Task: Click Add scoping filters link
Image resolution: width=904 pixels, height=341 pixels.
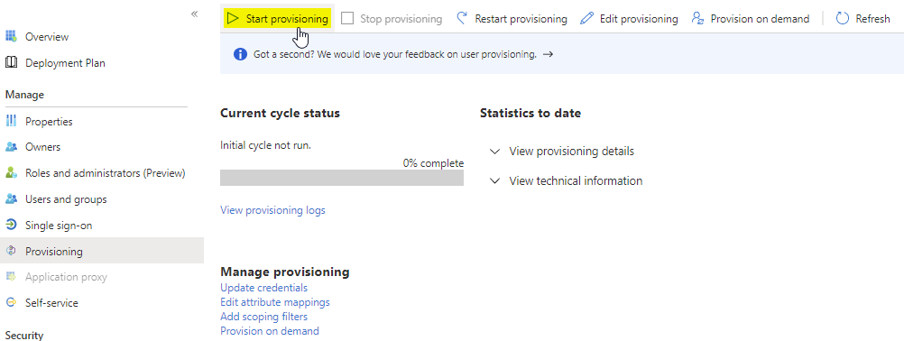Action: point(264,317)
